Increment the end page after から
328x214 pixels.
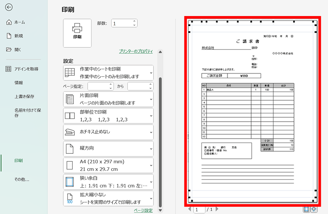tap(151, 84)
